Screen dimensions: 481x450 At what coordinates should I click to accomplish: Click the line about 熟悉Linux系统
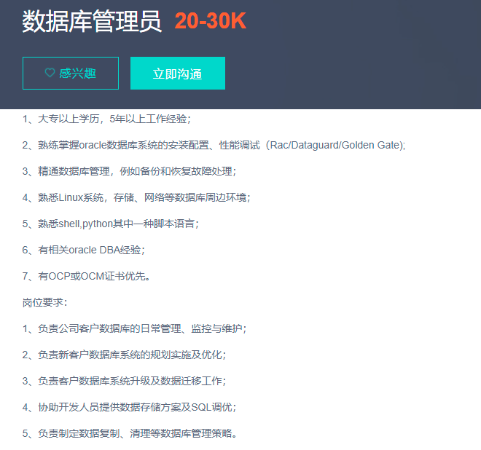136,197
